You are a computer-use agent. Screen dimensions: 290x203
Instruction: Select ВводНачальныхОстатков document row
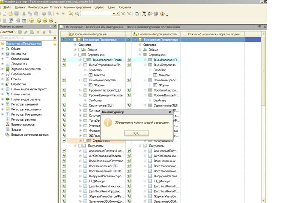pyautogui.click(x=106, y=161)
